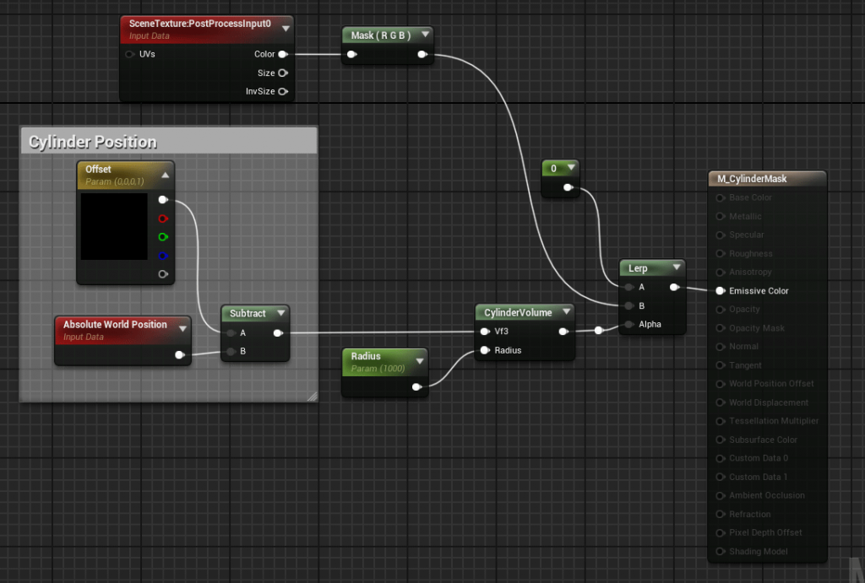Click the Alpha input pin on Lerp node

tap(628, 324)
